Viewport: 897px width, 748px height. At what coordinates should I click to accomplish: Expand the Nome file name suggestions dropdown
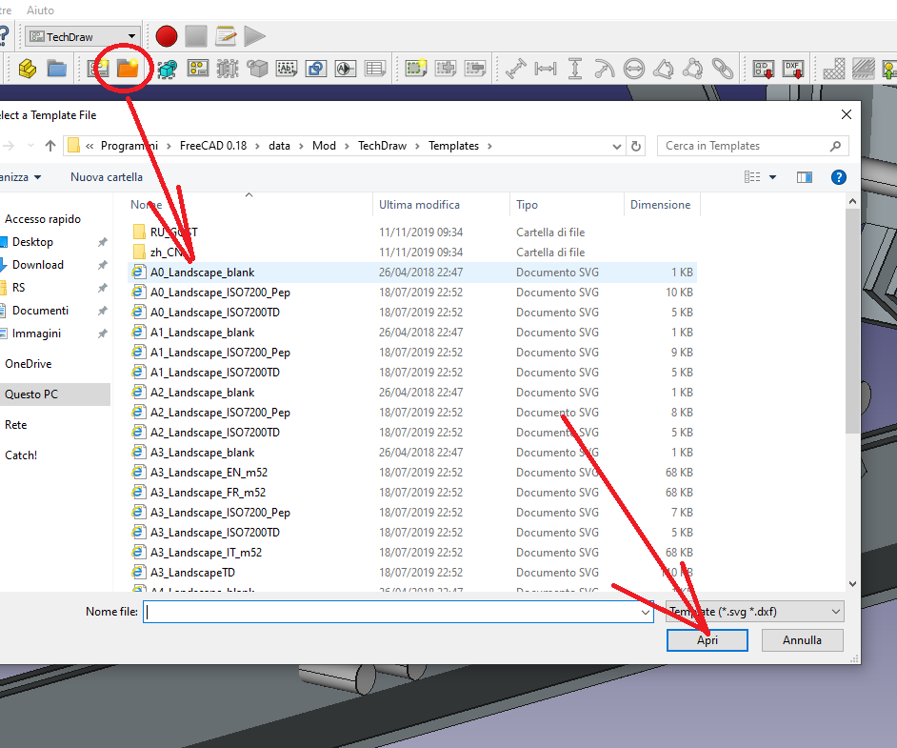click(x=646, y=613)
